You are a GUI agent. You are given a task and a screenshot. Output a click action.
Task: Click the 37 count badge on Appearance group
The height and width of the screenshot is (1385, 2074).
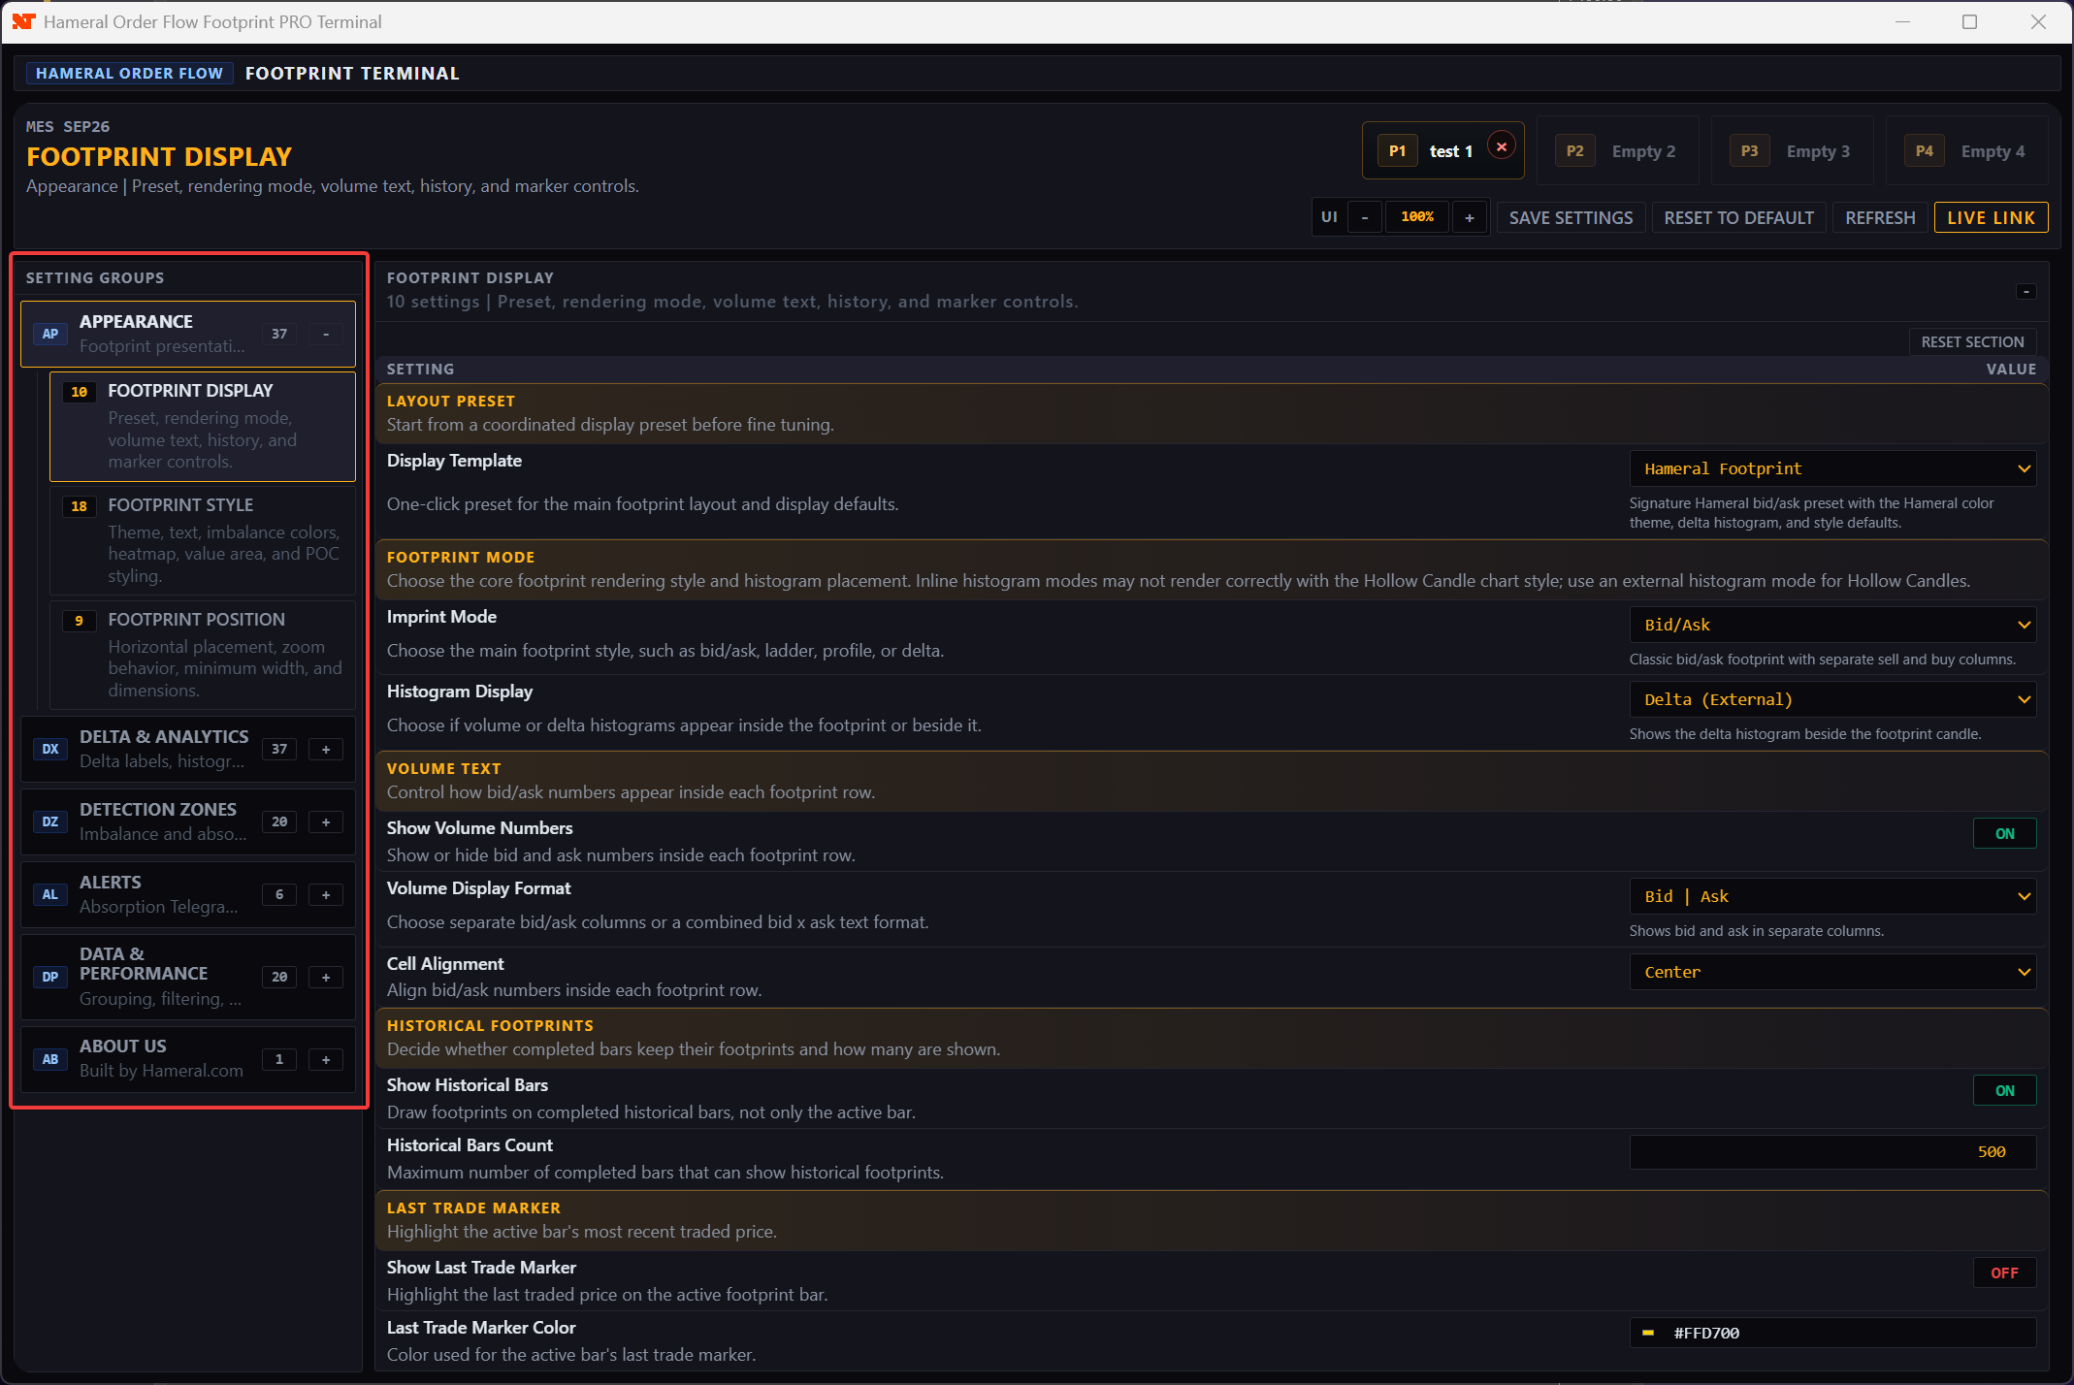[279, 334]
